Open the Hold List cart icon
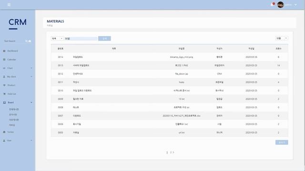 4,94
